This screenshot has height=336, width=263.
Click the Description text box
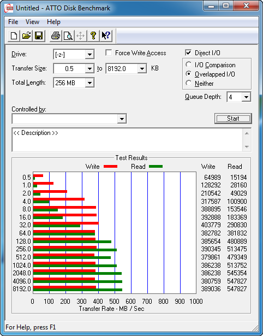[127, 140]
